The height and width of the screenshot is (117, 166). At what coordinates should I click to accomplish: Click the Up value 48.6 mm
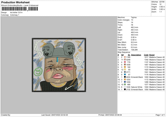click(x=134, y=32)
